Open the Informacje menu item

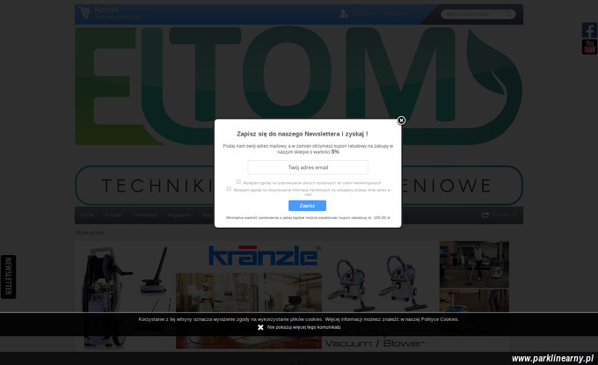(145, 215)
